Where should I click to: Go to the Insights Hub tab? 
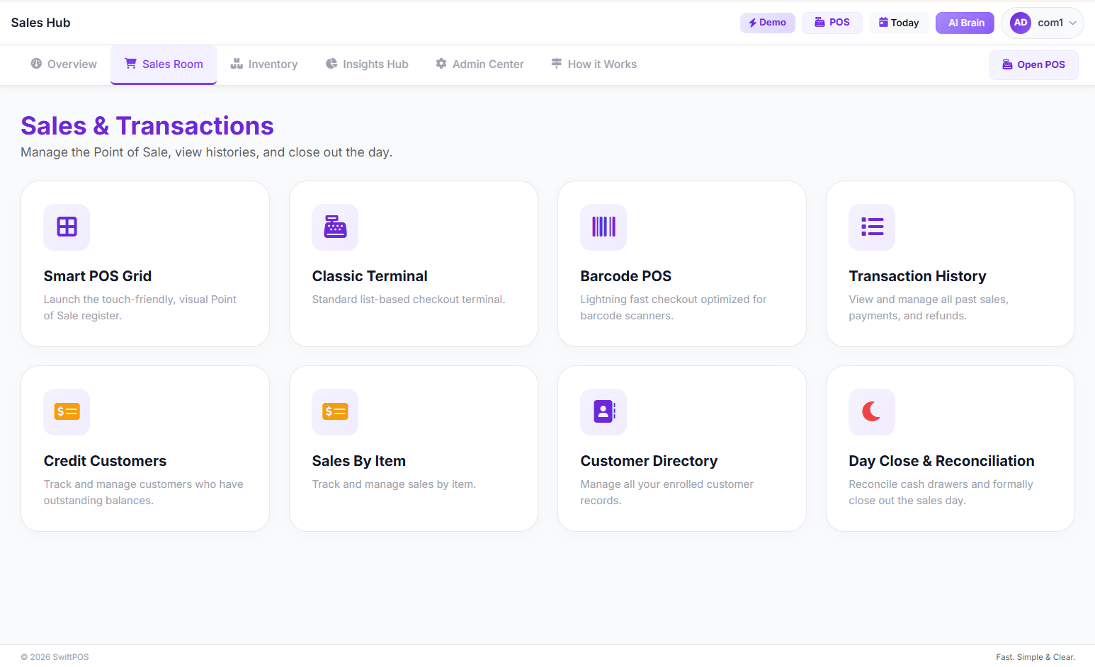point(367,64)
